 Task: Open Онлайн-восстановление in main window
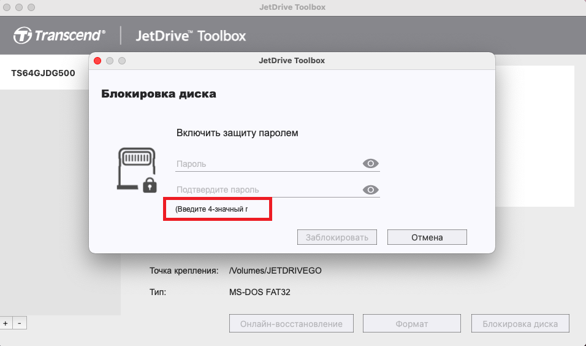pyautogui.click(x=291, y=323)
